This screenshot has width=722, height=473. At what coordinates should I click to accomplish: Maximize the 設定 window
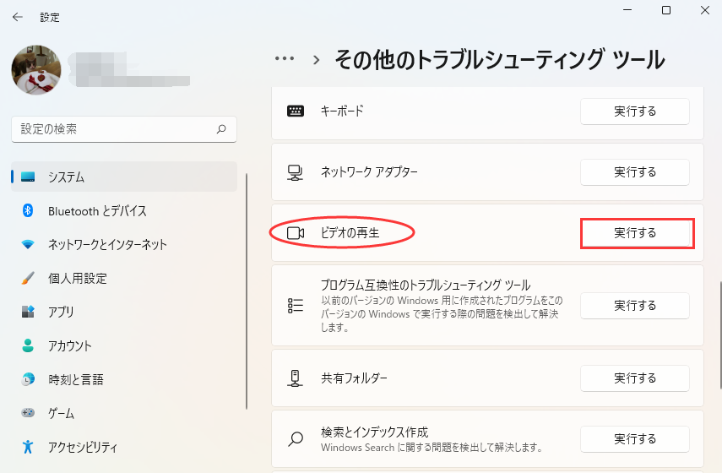tap(665, 10)
